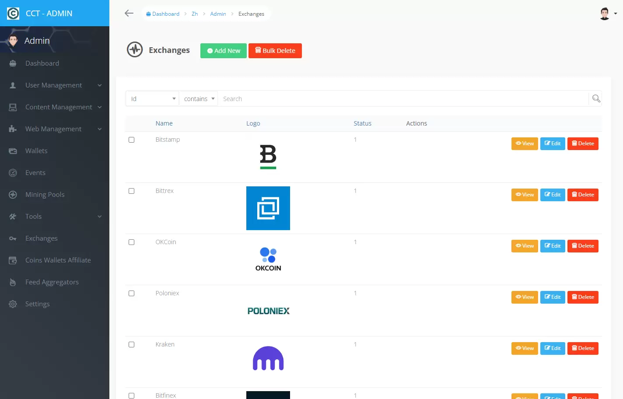Click the Tools wrench icon
623x399 pixels.
pyautogui.click(x=13, y=217)
